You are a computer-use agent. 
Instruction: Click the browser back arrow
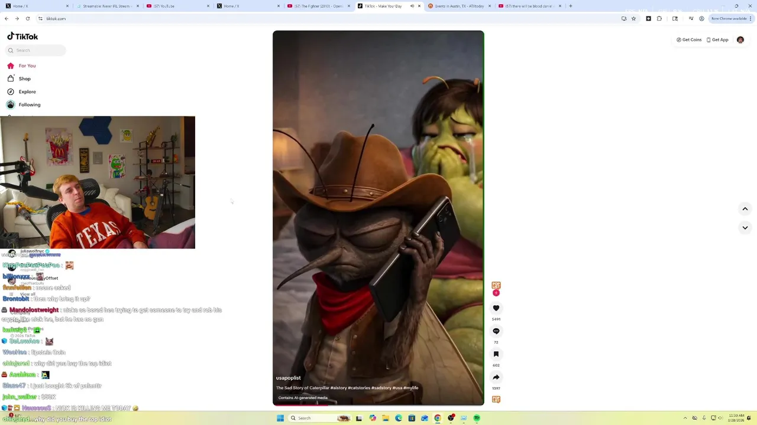7,18
